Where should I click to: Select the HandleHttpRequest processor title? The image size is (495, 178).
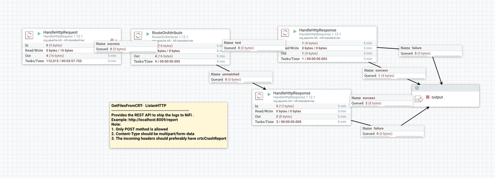coord(60,33)
